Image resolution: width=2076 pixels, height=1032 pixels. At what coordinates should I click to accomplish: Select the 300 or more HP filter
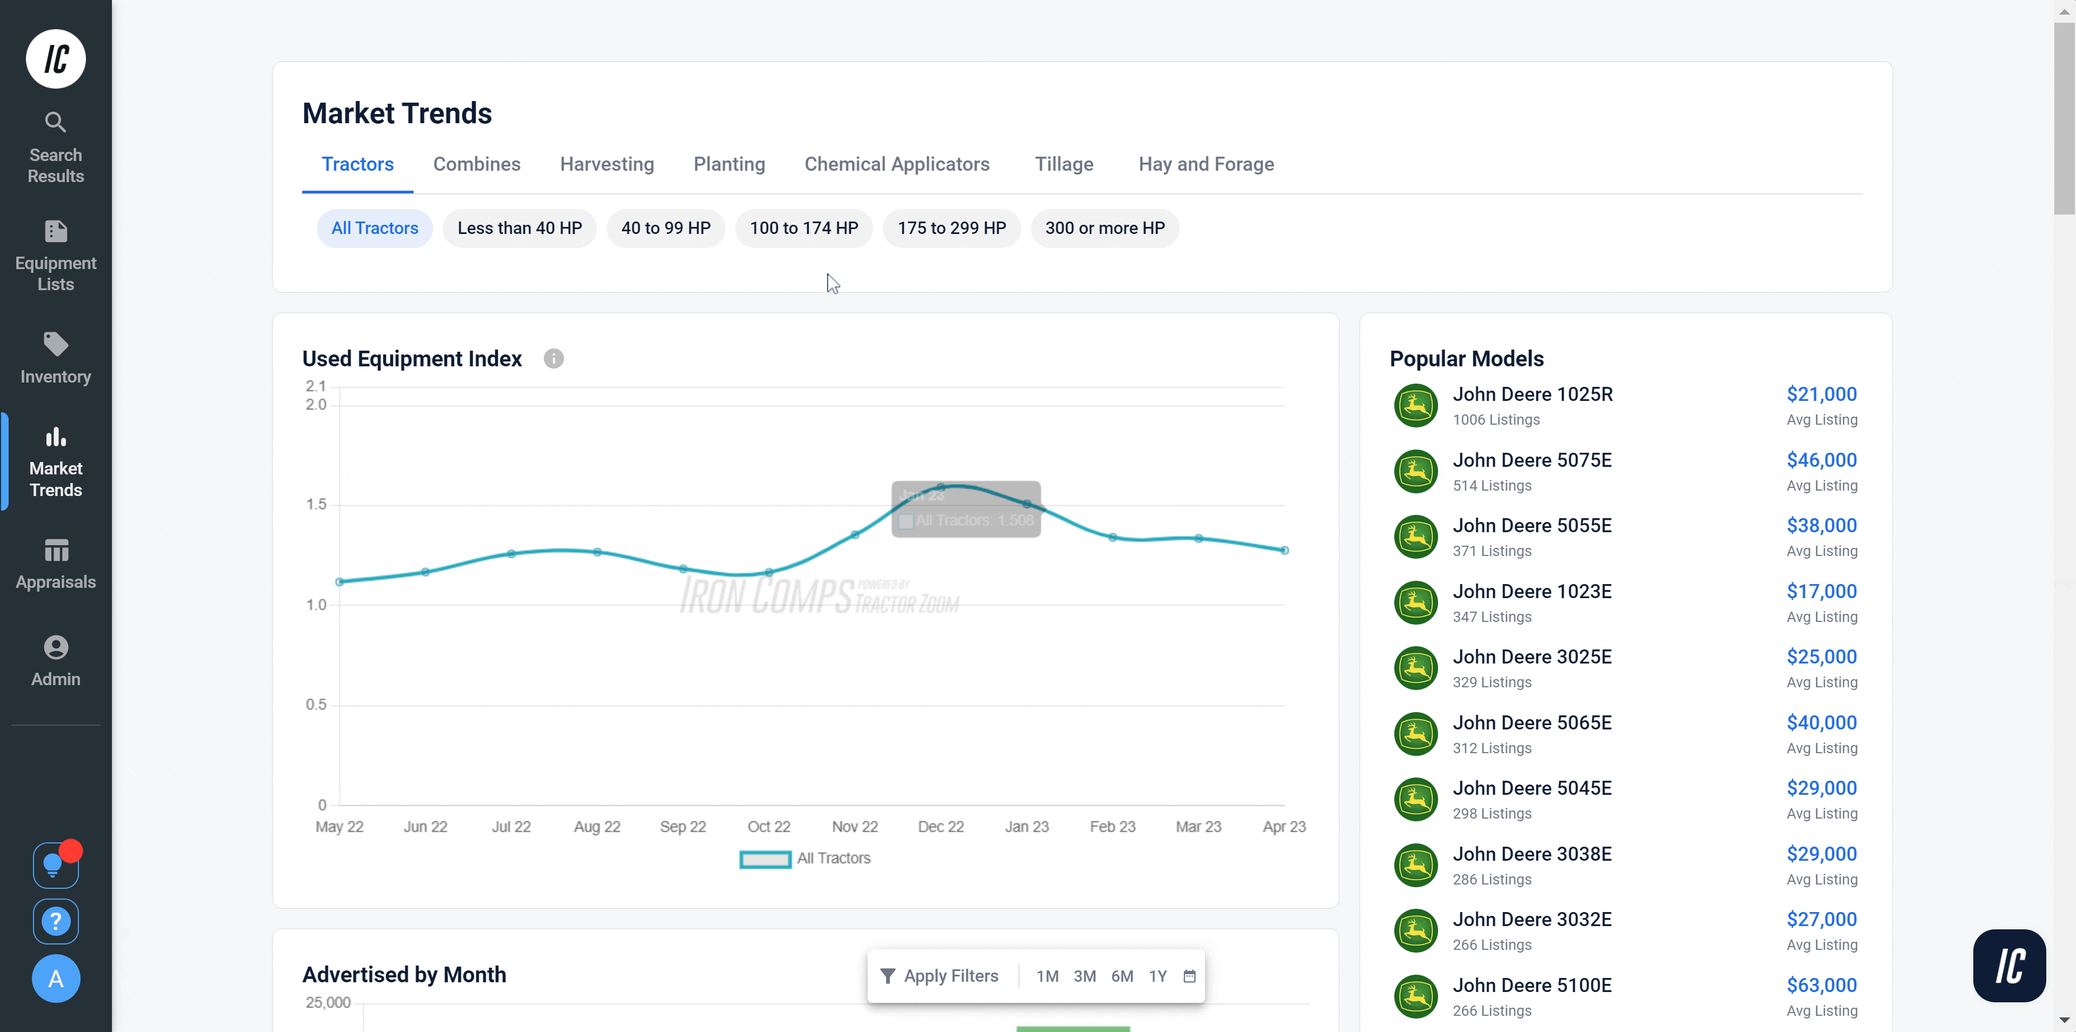1104,228
